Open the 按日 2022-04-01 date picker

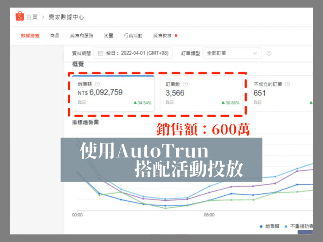pos(133,53)
